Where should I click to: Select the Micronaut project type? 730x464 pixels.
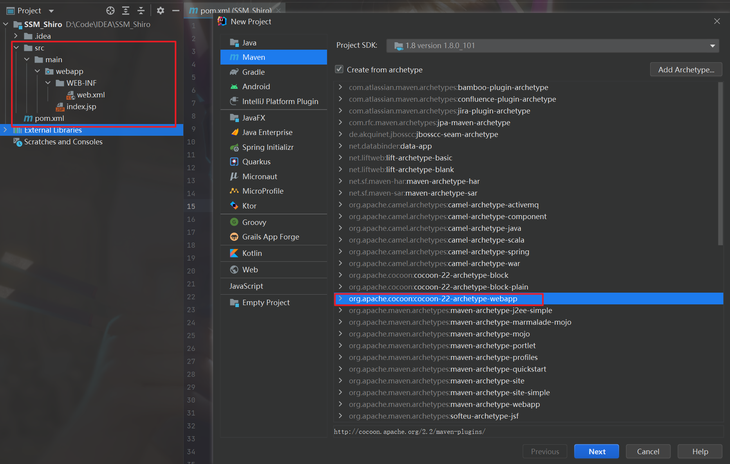274,176
